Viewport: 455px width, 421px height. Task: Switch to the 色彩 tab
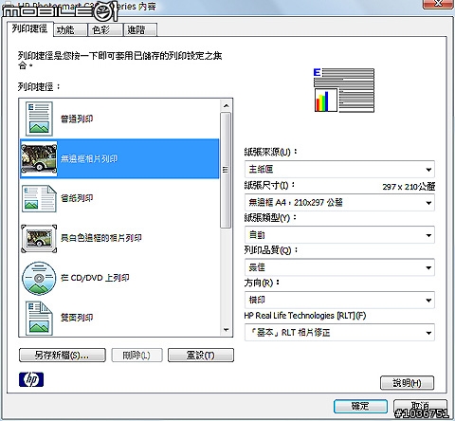click(105, 30)
